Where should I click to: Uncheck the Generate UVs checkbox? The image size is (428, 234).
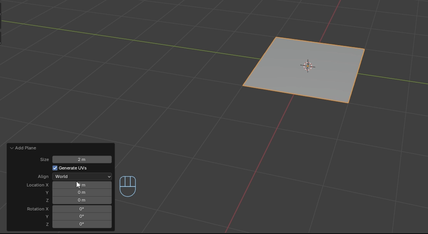(55, 168)
